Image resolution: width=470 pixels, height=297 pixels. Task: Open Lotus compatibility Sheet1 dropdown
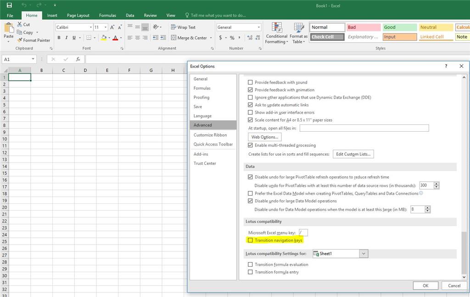click(x=364, y=253)
